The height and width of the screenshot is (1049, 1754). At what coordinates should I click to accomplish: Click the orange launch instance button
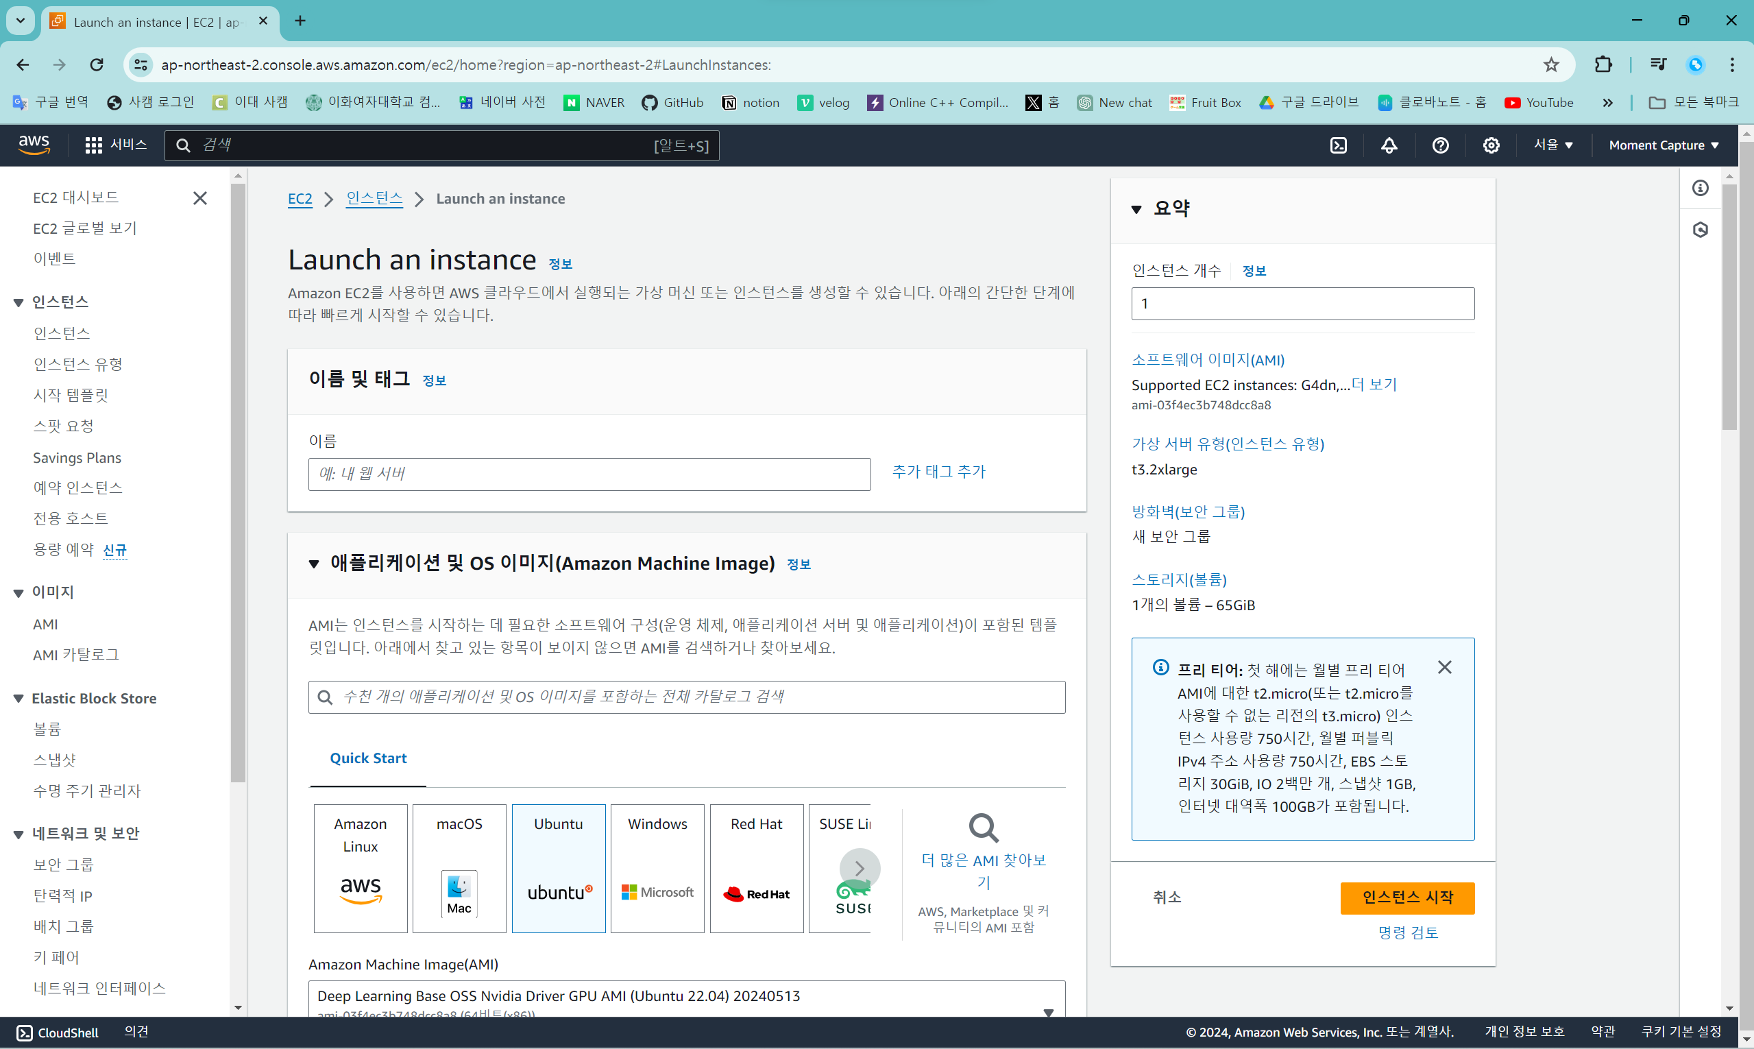(x=1407, y=897)
